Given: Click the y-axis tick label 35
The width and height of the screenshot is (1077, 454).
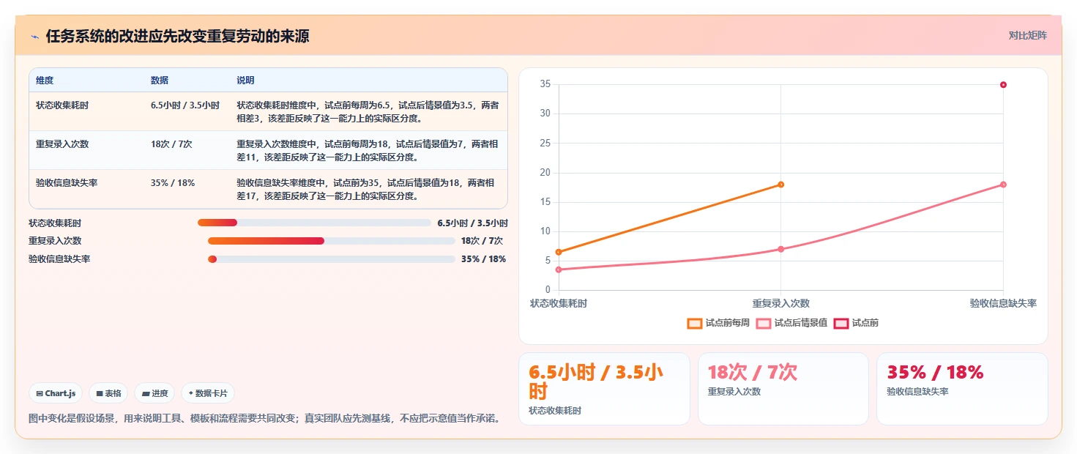Looking at the screenshot, I should [x=545, y=84].
